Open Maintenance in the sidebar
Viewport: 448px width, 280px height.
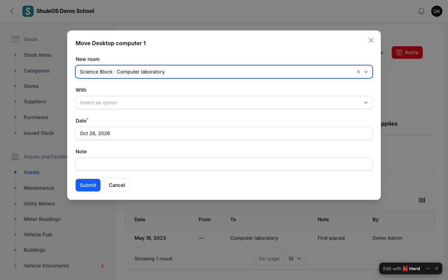click(x=39, y=188)
